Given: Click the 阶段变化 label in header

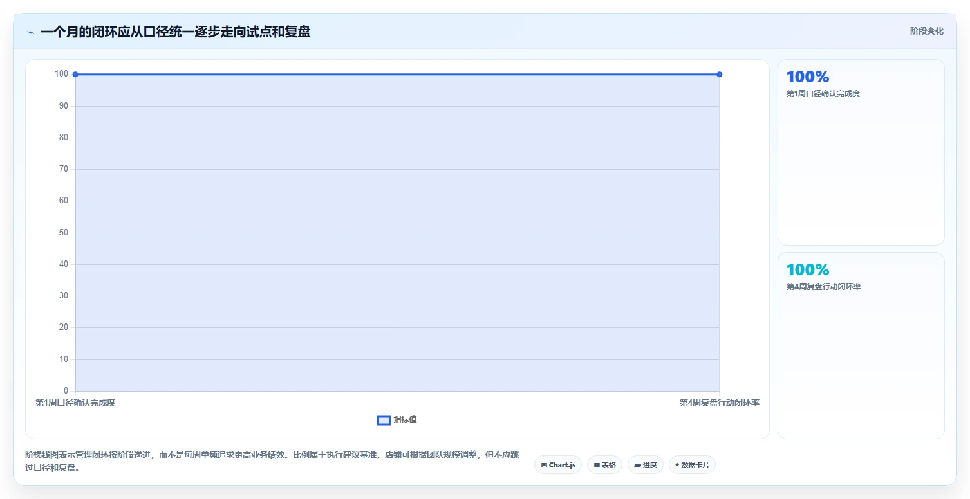Looking at the screenshot, I should tap(927, 31).
